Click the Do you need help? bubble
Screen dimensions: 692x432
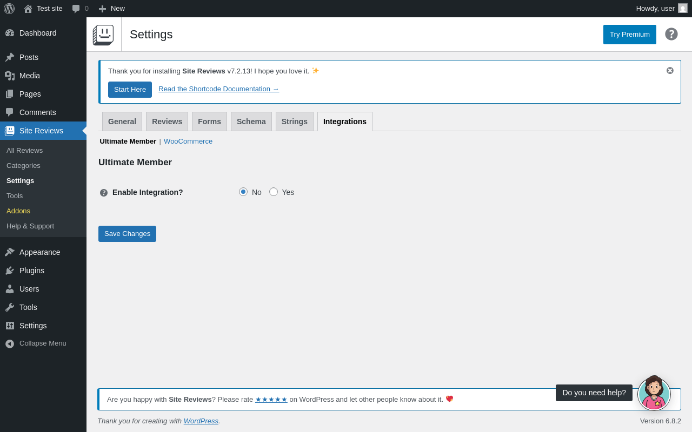[x=594, y=393]
